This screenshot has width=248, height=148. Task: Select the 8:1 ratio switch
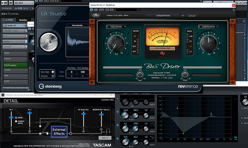click(188, 41)
